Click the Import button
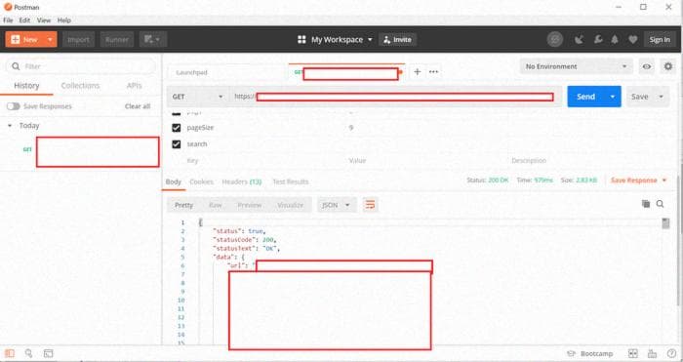The height and width of the screenshot is (362, 683). (78, 40)
